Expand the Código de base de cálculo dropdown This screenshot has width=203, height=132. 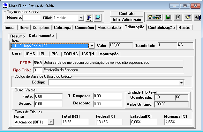(181, 82)
